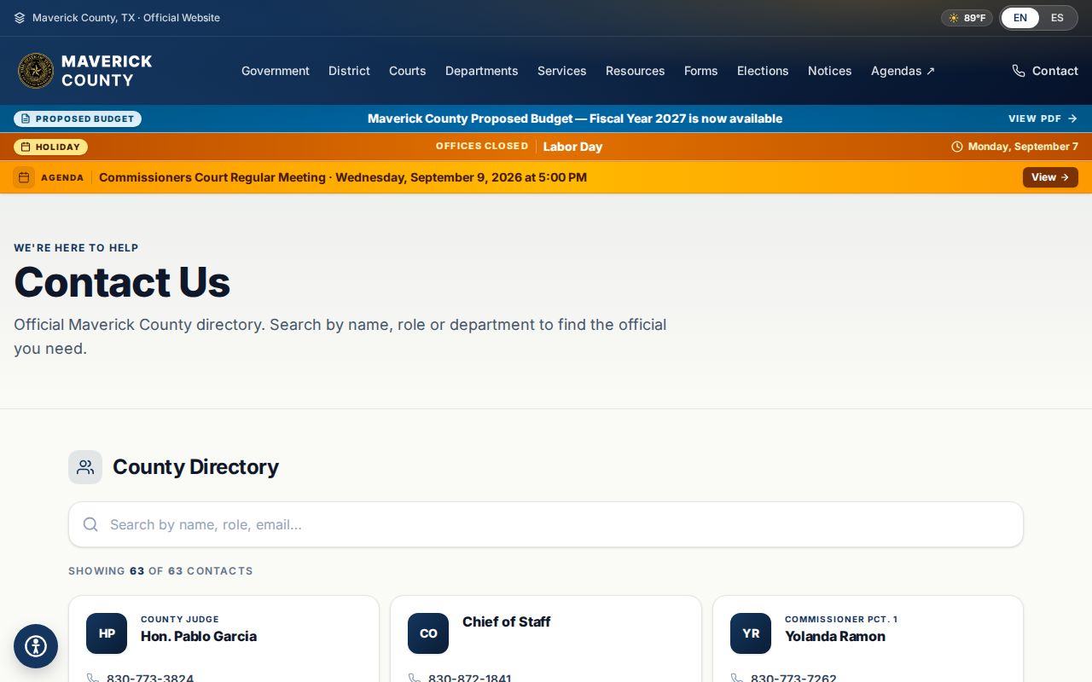Click the calendar icon beside Agenda label
The width and height of the screenshot is (1092, 682).
click(24, 177)
